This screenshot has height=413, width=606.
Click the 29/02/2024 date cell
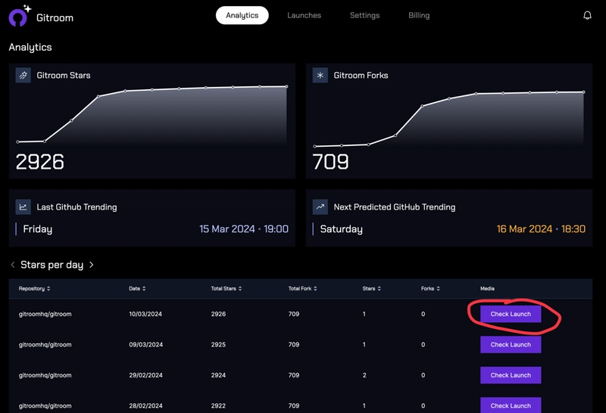tap(145, 375)
